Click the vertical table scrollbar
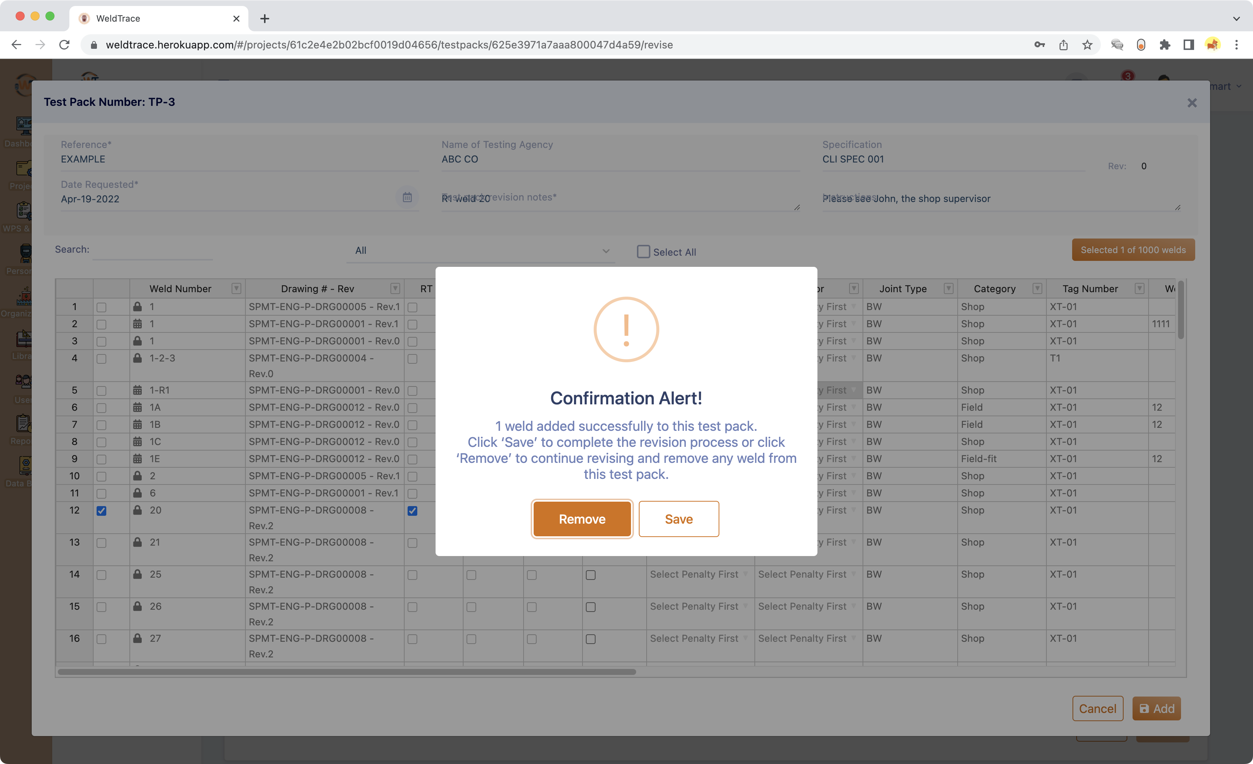1253x764 pixels. click(x=1181, y=310)
